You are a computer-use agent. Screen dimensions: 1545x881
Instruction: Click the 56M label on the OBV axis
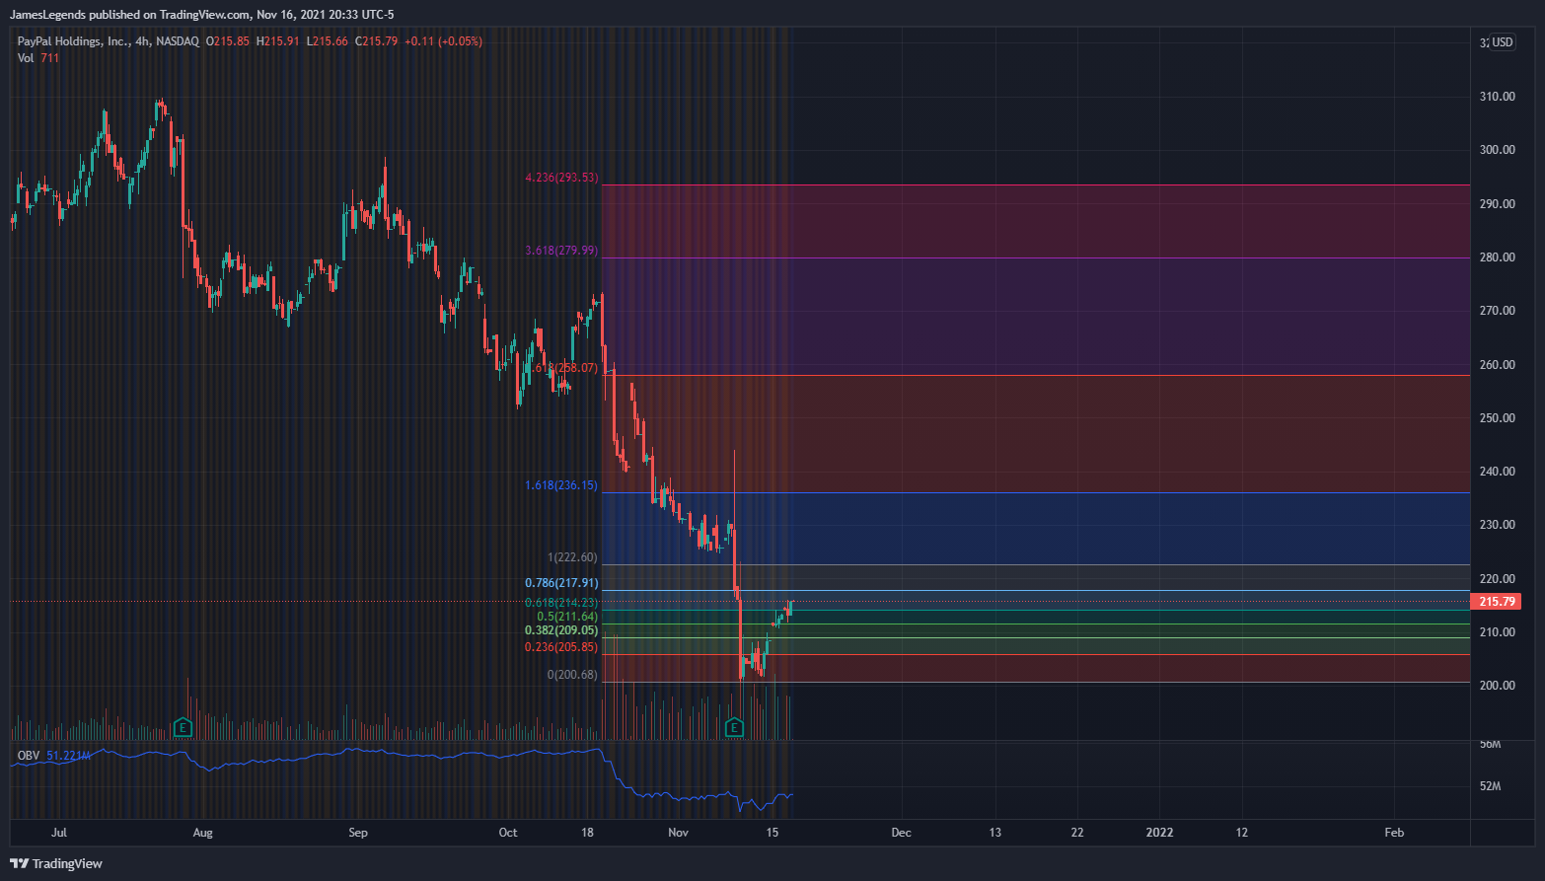point(1491,744)
